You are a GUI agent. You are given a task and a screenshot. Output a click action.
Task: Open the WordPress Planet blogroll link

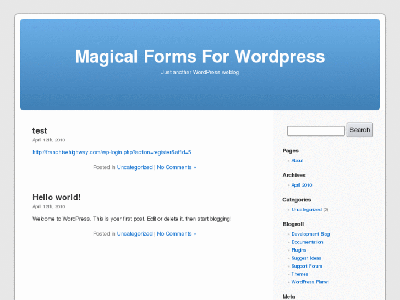310,282
